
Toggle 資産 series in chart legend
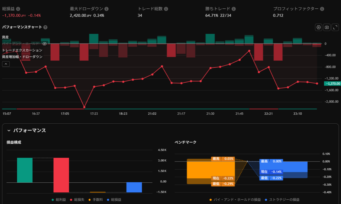tap(5, 37)
